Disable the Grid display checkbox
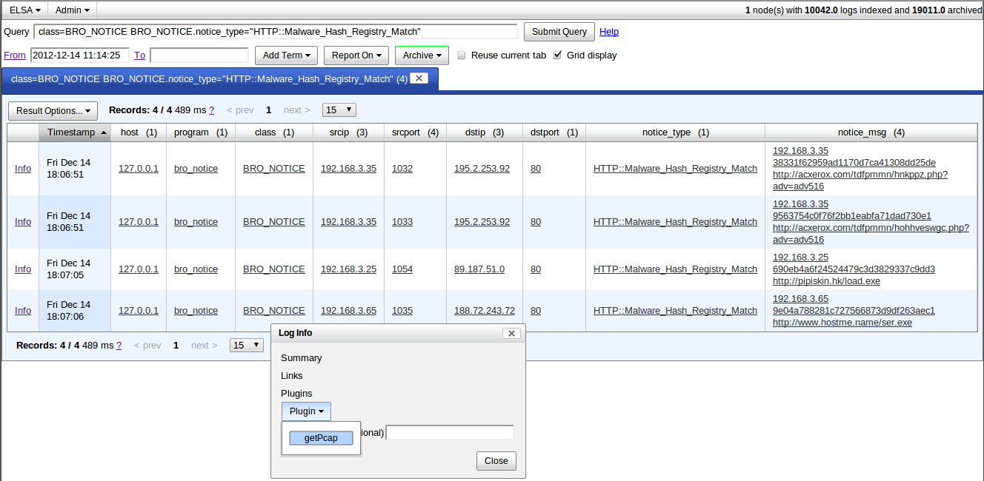 click(557, 54)
